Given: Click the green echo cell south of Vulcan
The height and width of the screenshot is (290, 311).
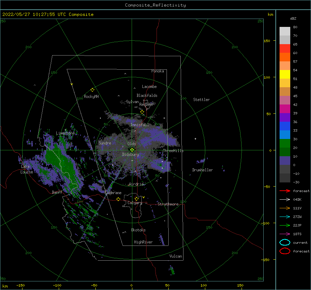Looking at the screenshot, I should (x=172, y=270).
